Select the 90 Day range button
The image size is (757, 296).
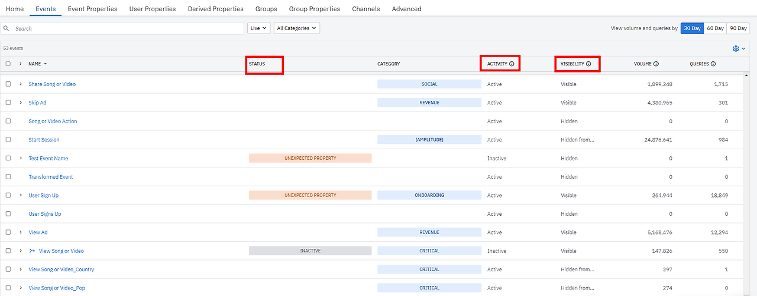[738, 28]
